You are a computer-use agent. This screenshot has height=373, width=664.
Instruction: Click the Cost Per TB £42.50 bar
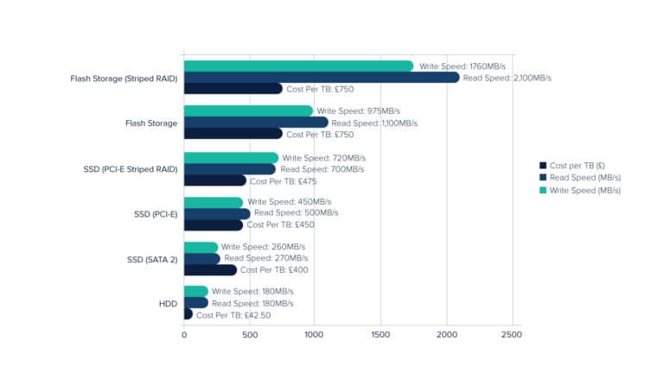pyautogui.click(x=188, y=314)
